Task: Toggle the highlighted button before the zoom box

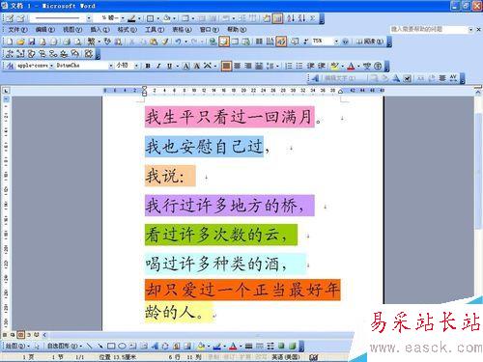Action: tap(281, 42)
